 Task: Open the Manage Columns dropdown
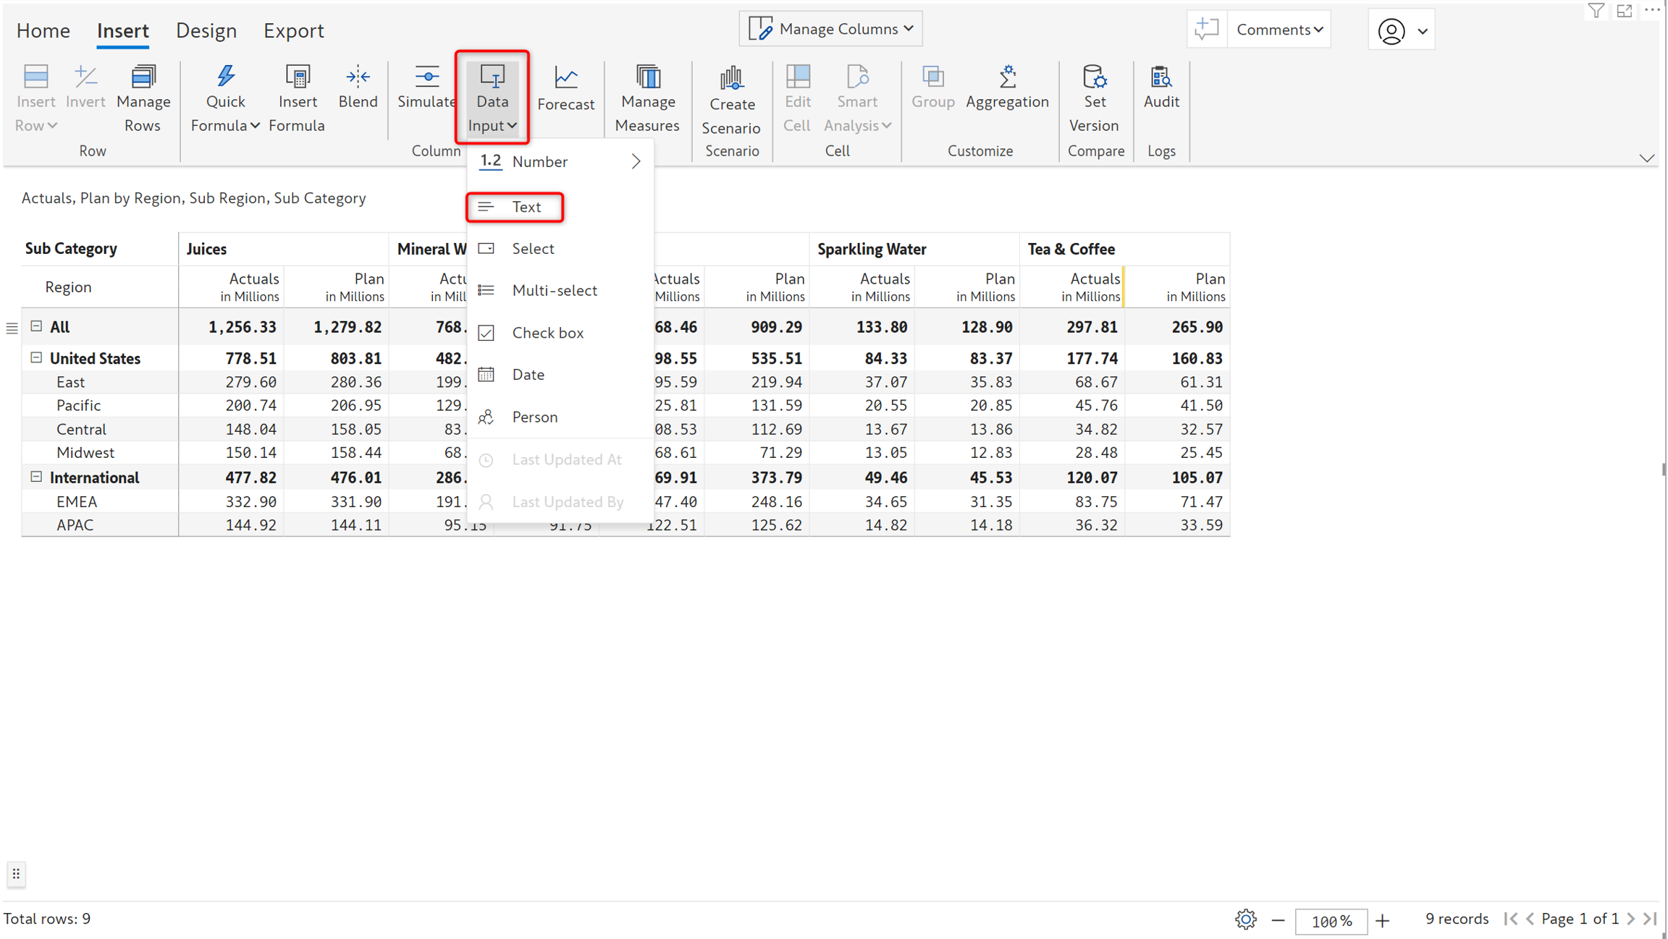pos(831,29)
